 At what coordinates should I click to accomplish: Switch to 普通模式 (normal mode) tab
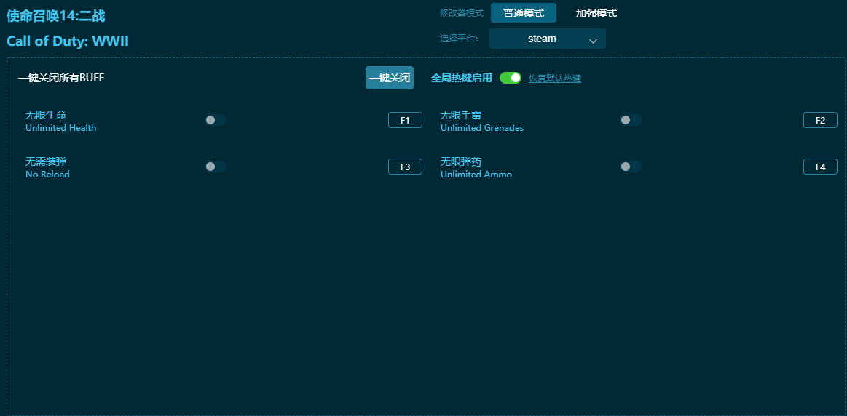click(523, 13)
